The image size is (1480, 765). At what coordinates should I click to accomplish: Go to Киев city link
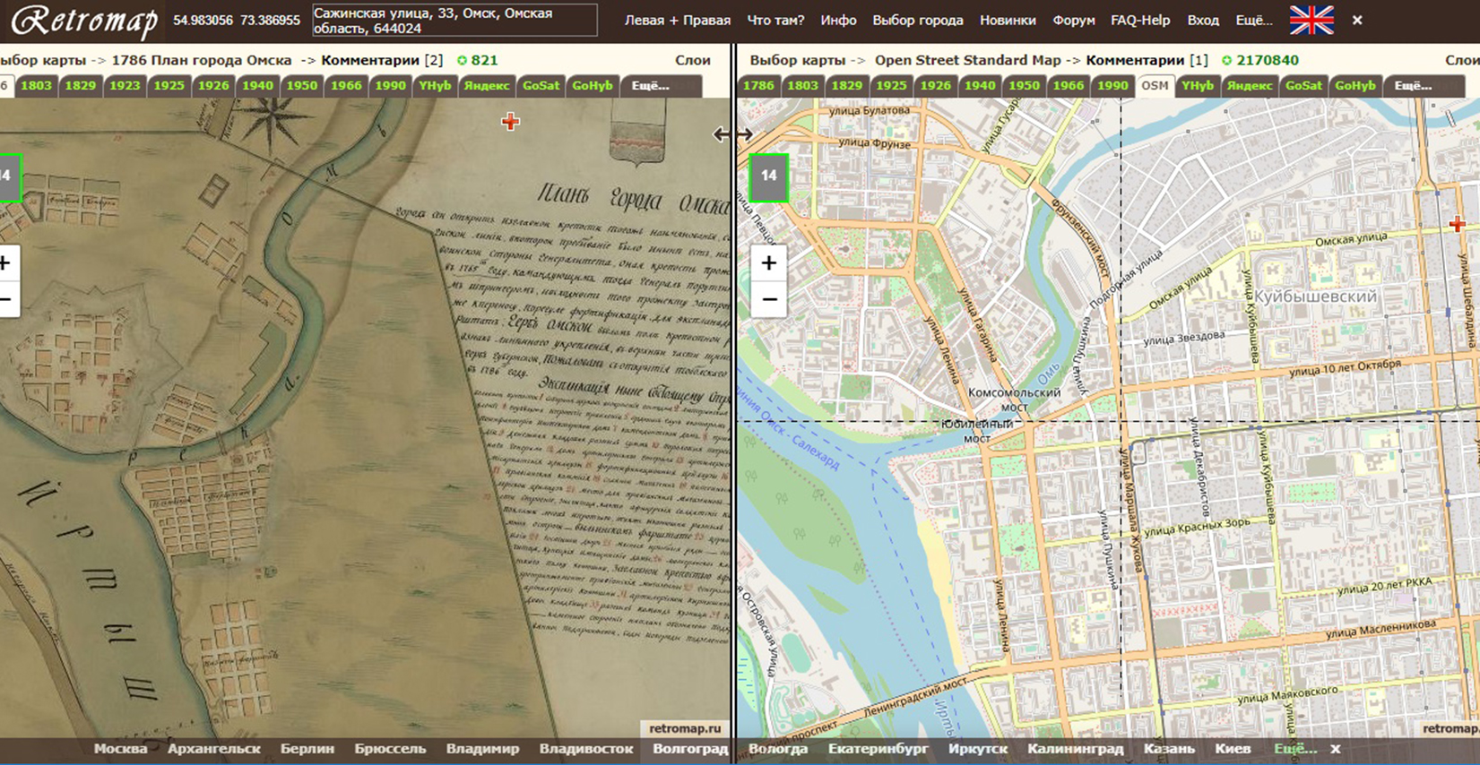pos(1233,749)
